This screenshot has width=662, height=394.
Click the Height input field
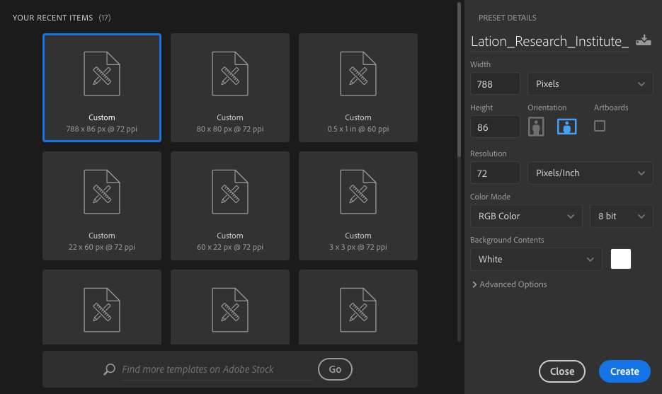tap(495, 127)
